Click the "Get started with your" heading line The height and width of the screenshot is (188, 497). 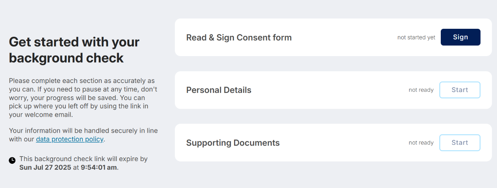pyautogui.click(x=74, y=42)
